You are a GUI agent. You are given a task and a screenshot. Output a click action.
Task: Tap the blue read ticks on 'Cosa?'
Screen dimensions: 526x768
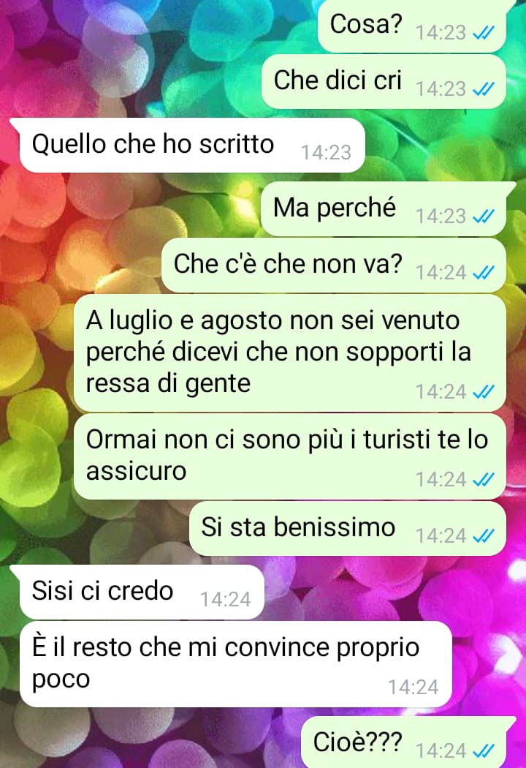484,34
